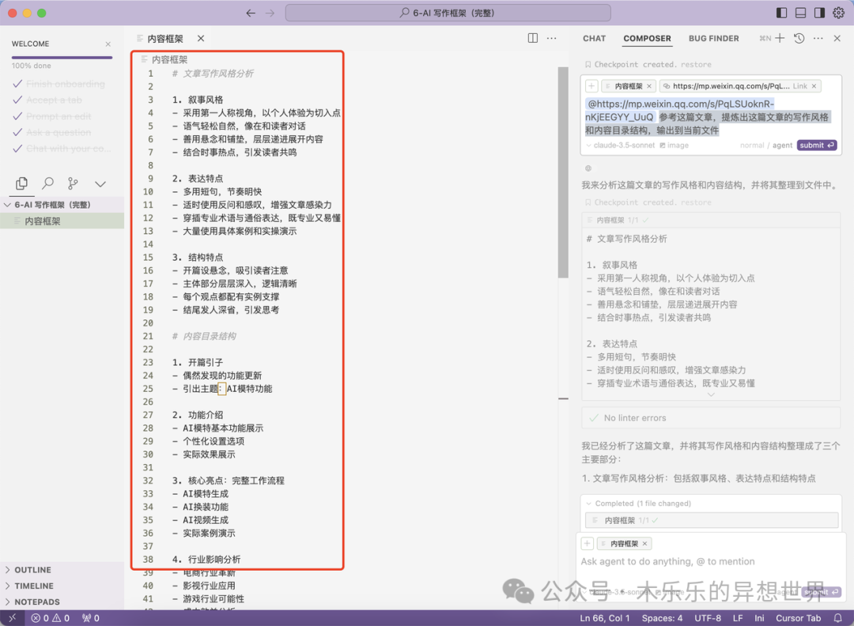The image size is (854, 626).
Task: Click line 21 heading 内容目录结构
Action: pyautogui.click(x=204, y=336)
